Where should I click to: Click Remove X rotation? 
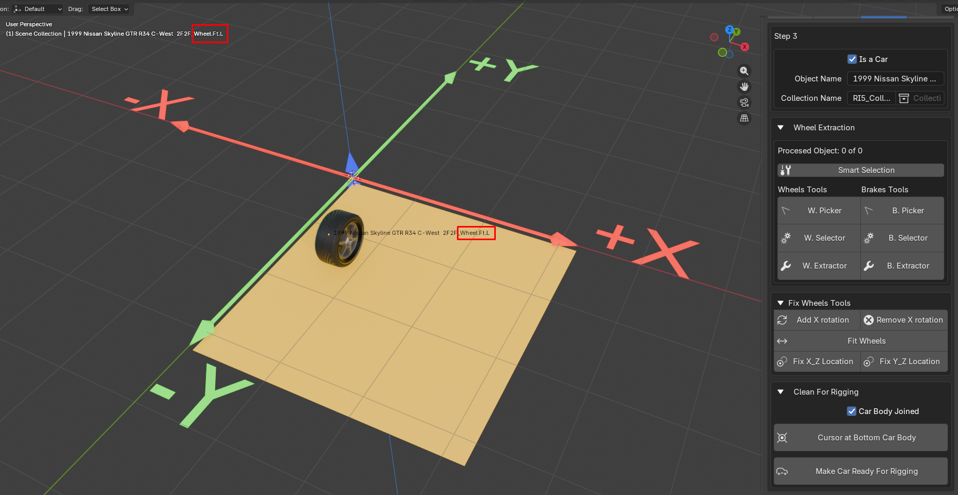tap(904, 320)
